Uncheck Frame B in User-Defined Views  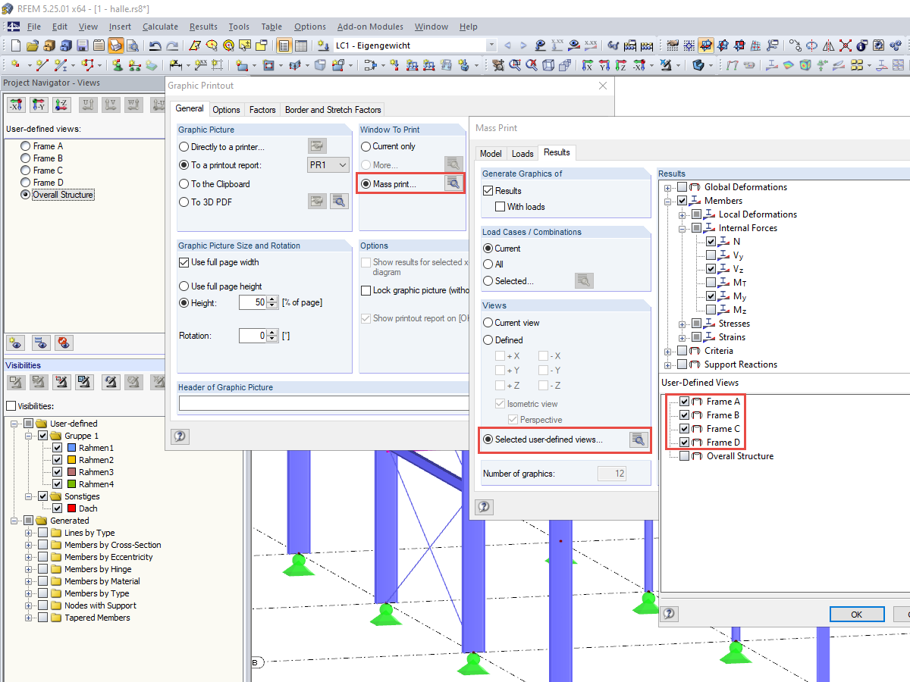tap(685, 415)
